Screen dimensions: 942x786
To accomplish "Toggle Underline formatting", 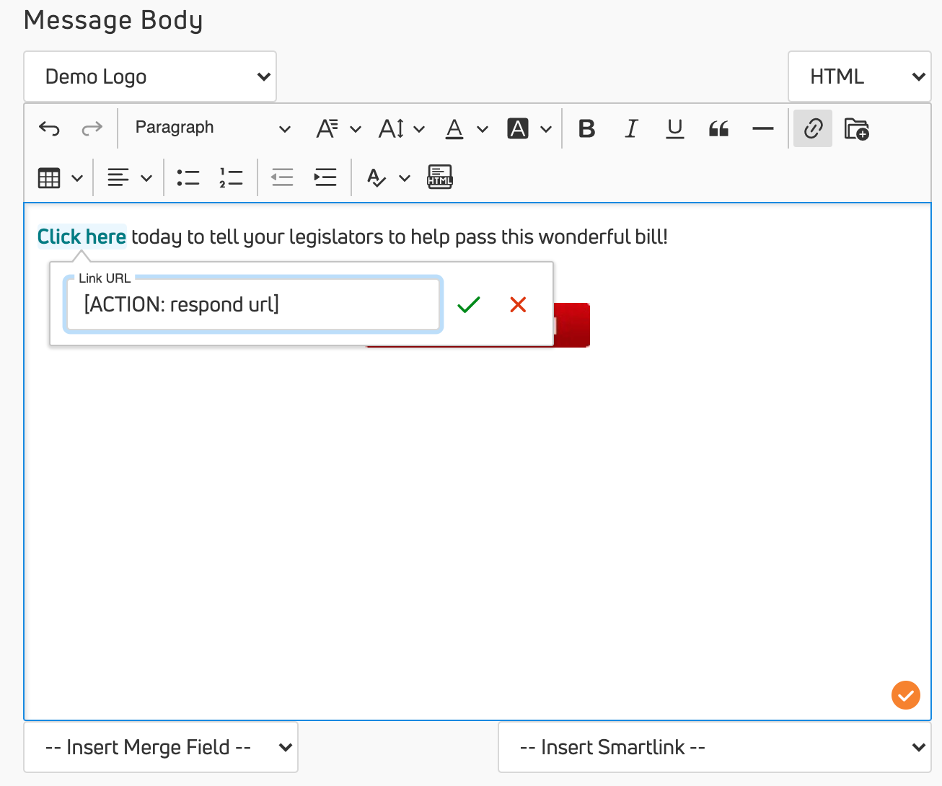I will click(x=675, y=128).
